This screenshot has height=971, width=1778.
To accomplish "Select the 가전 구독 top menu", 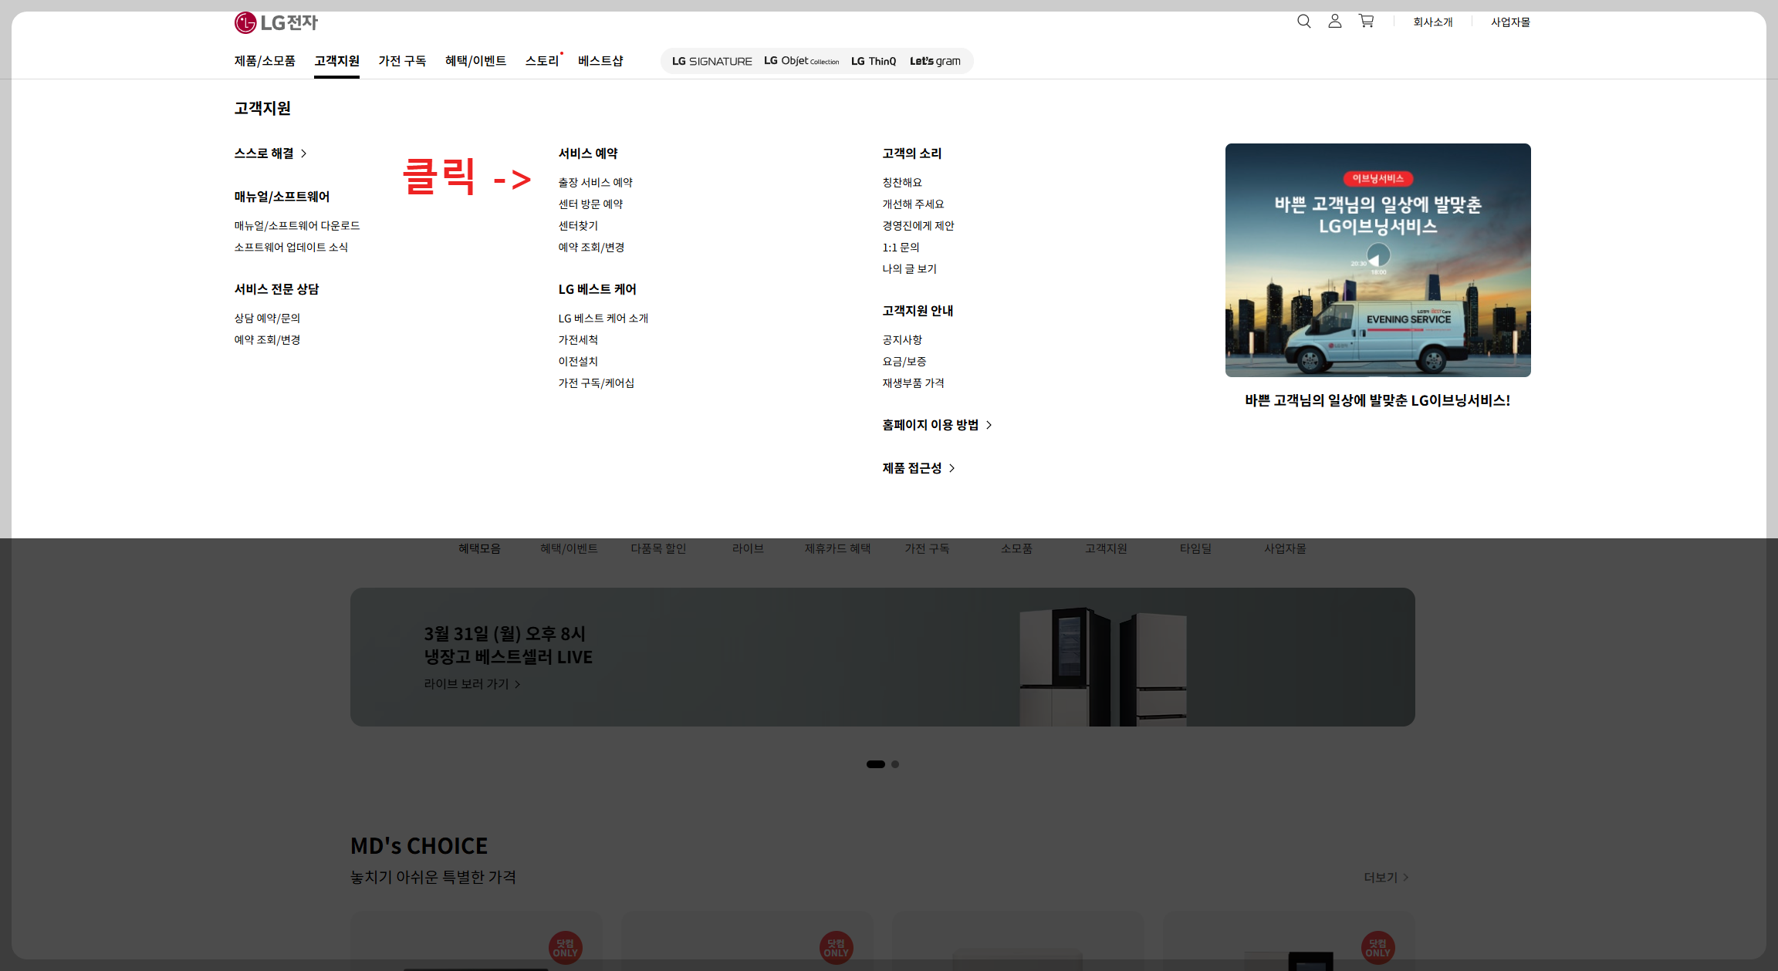I will coord(402,61).
